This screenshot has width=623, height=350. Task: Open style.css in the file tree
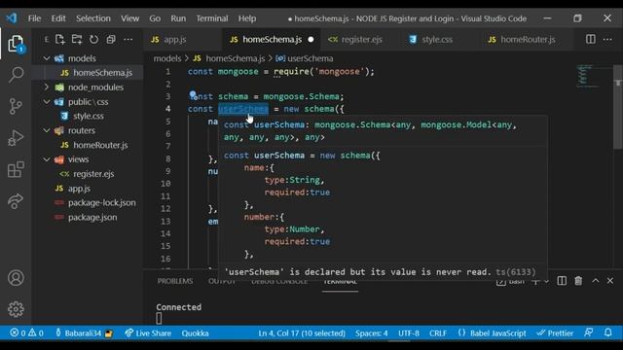coord(89,116)
